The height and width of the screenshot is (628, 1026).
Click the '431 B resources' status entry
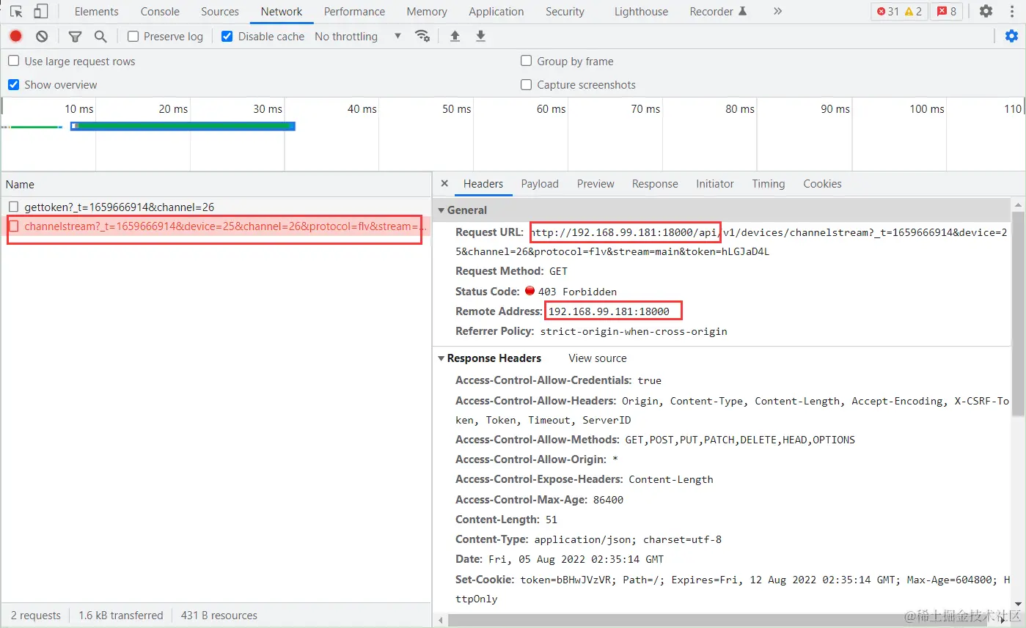[x=219, y=616]
